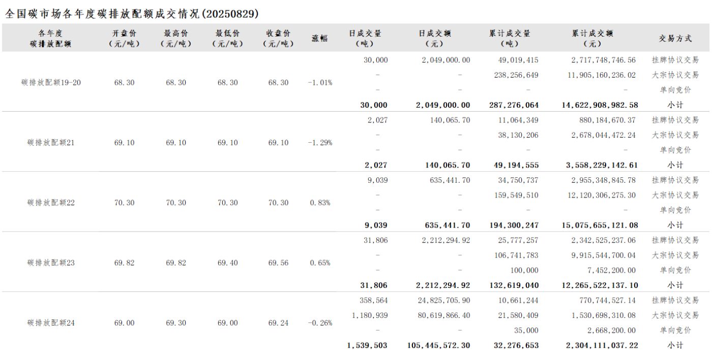The width and height of the screenshot is (712, 356).
Task: Click the 碳排放配额21 row label
Action: tap(51, 143)
